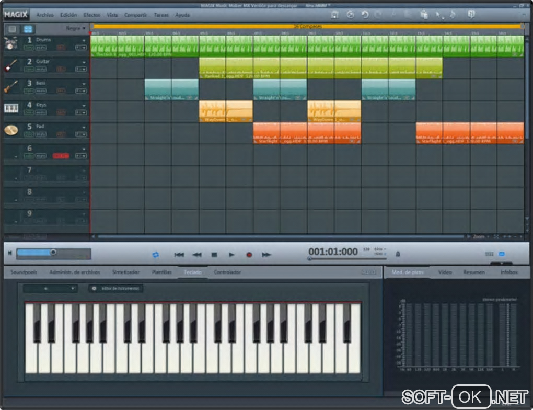The width and height of the screenshot is (533, 410).
Task: Click the Editor de instrumentos button
Action: point(116,289)
